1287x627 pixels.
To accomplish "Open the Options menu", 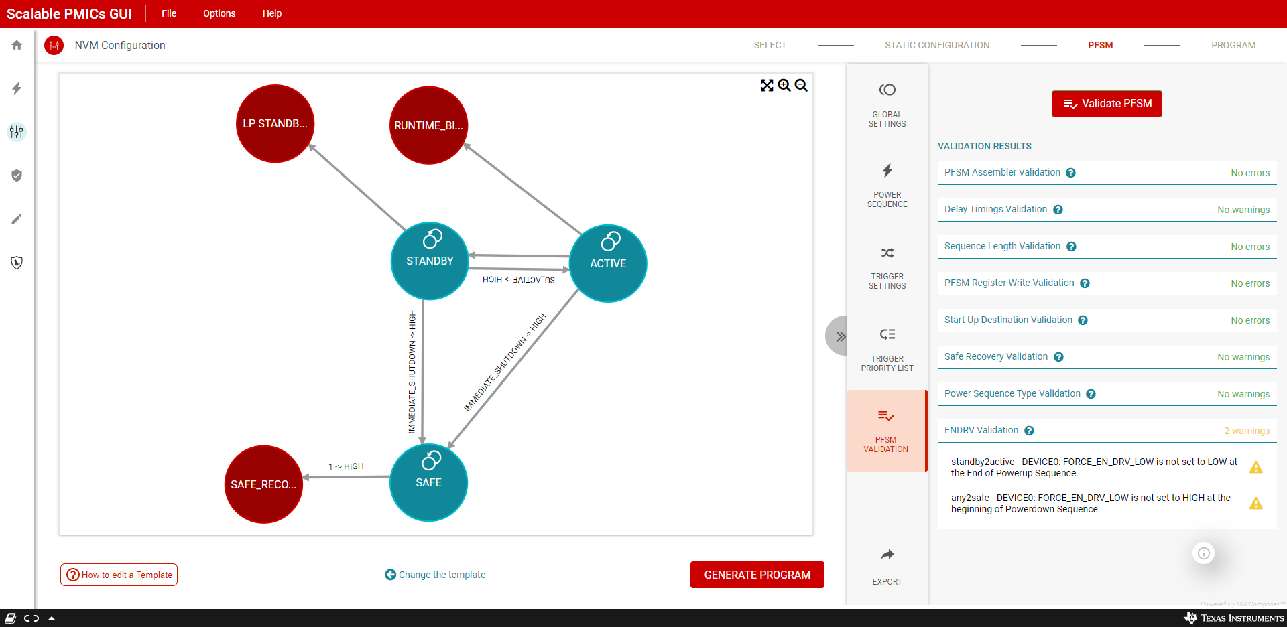I will point(219,13).
